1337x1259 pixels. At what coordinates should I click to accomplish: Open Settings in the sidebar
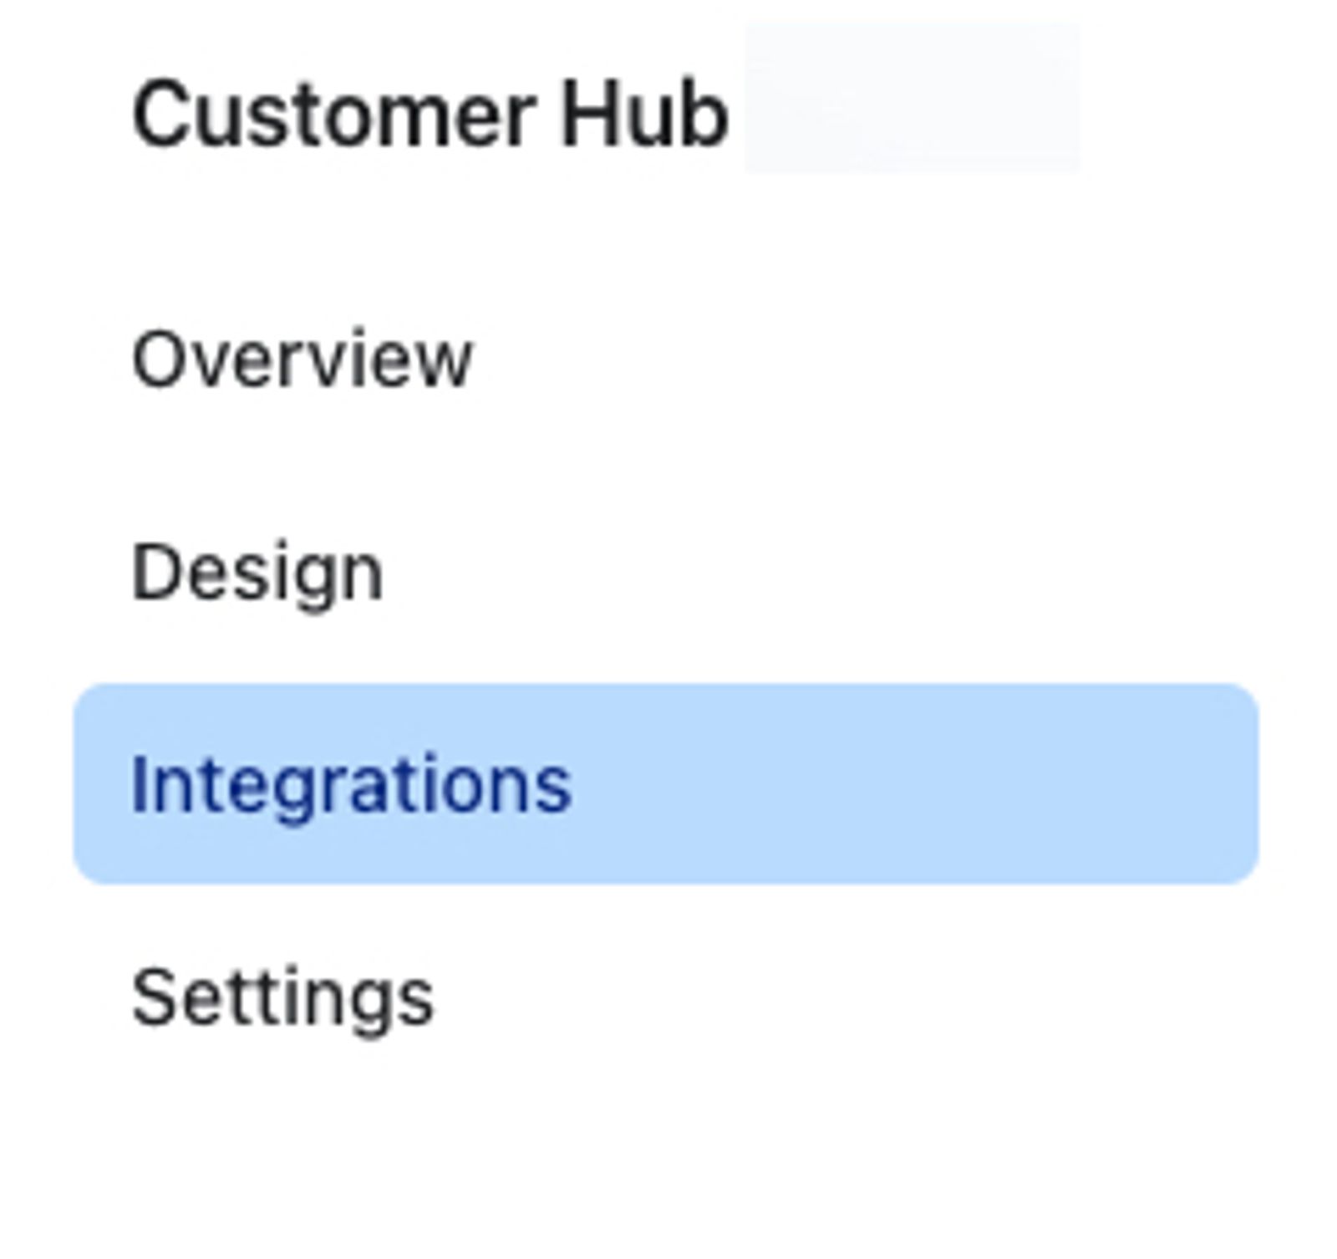(282, 998)
